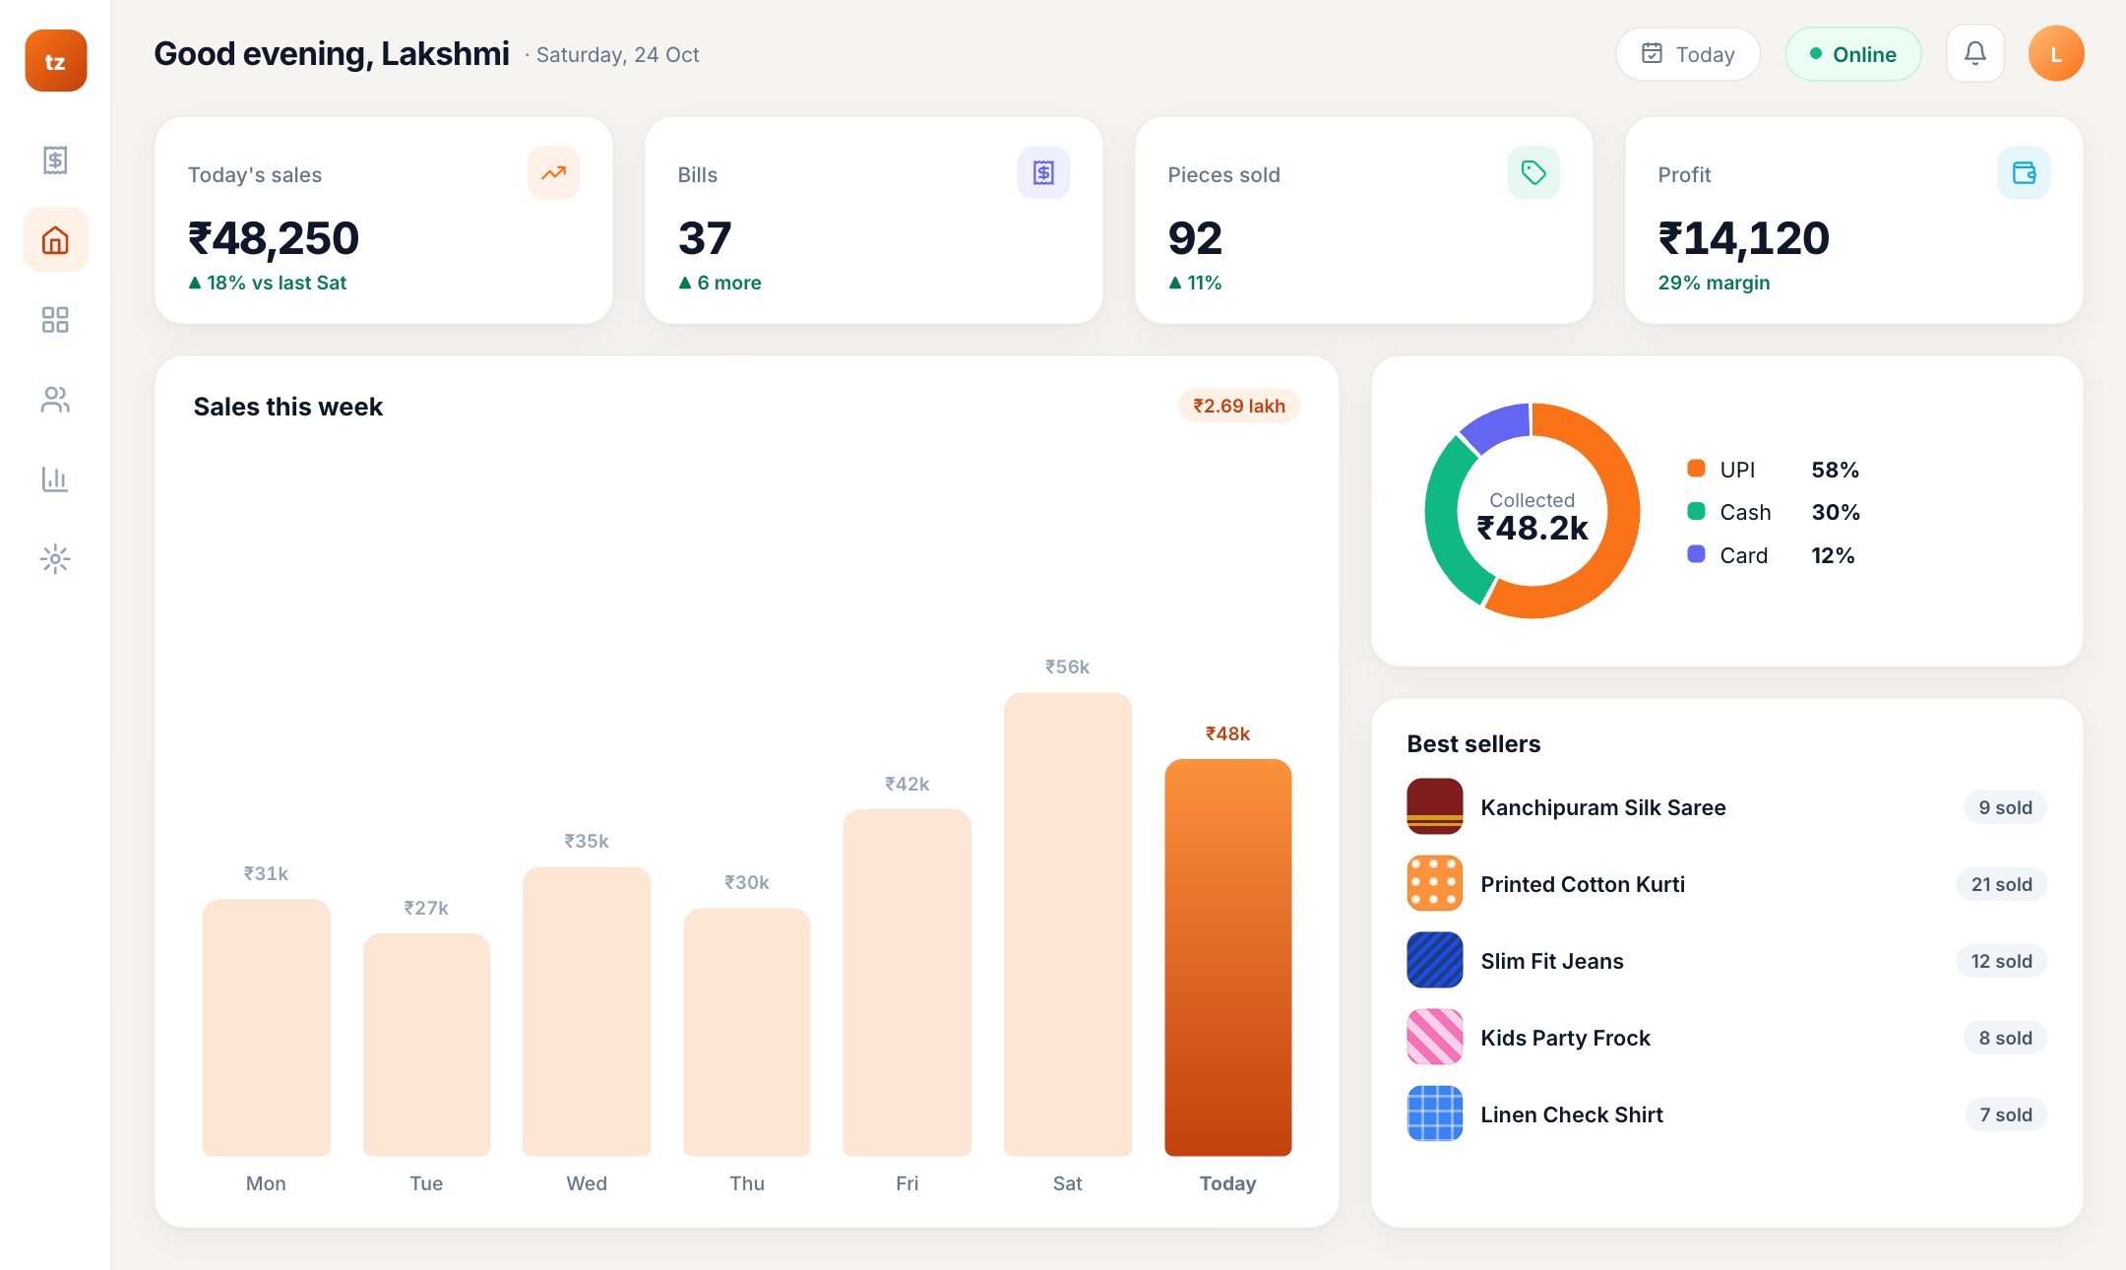Image resolution: width=2126 pixels, height=1270 pixels.
Task: Click the '7 sold' badge
Action: [x=2006, y=1114]
